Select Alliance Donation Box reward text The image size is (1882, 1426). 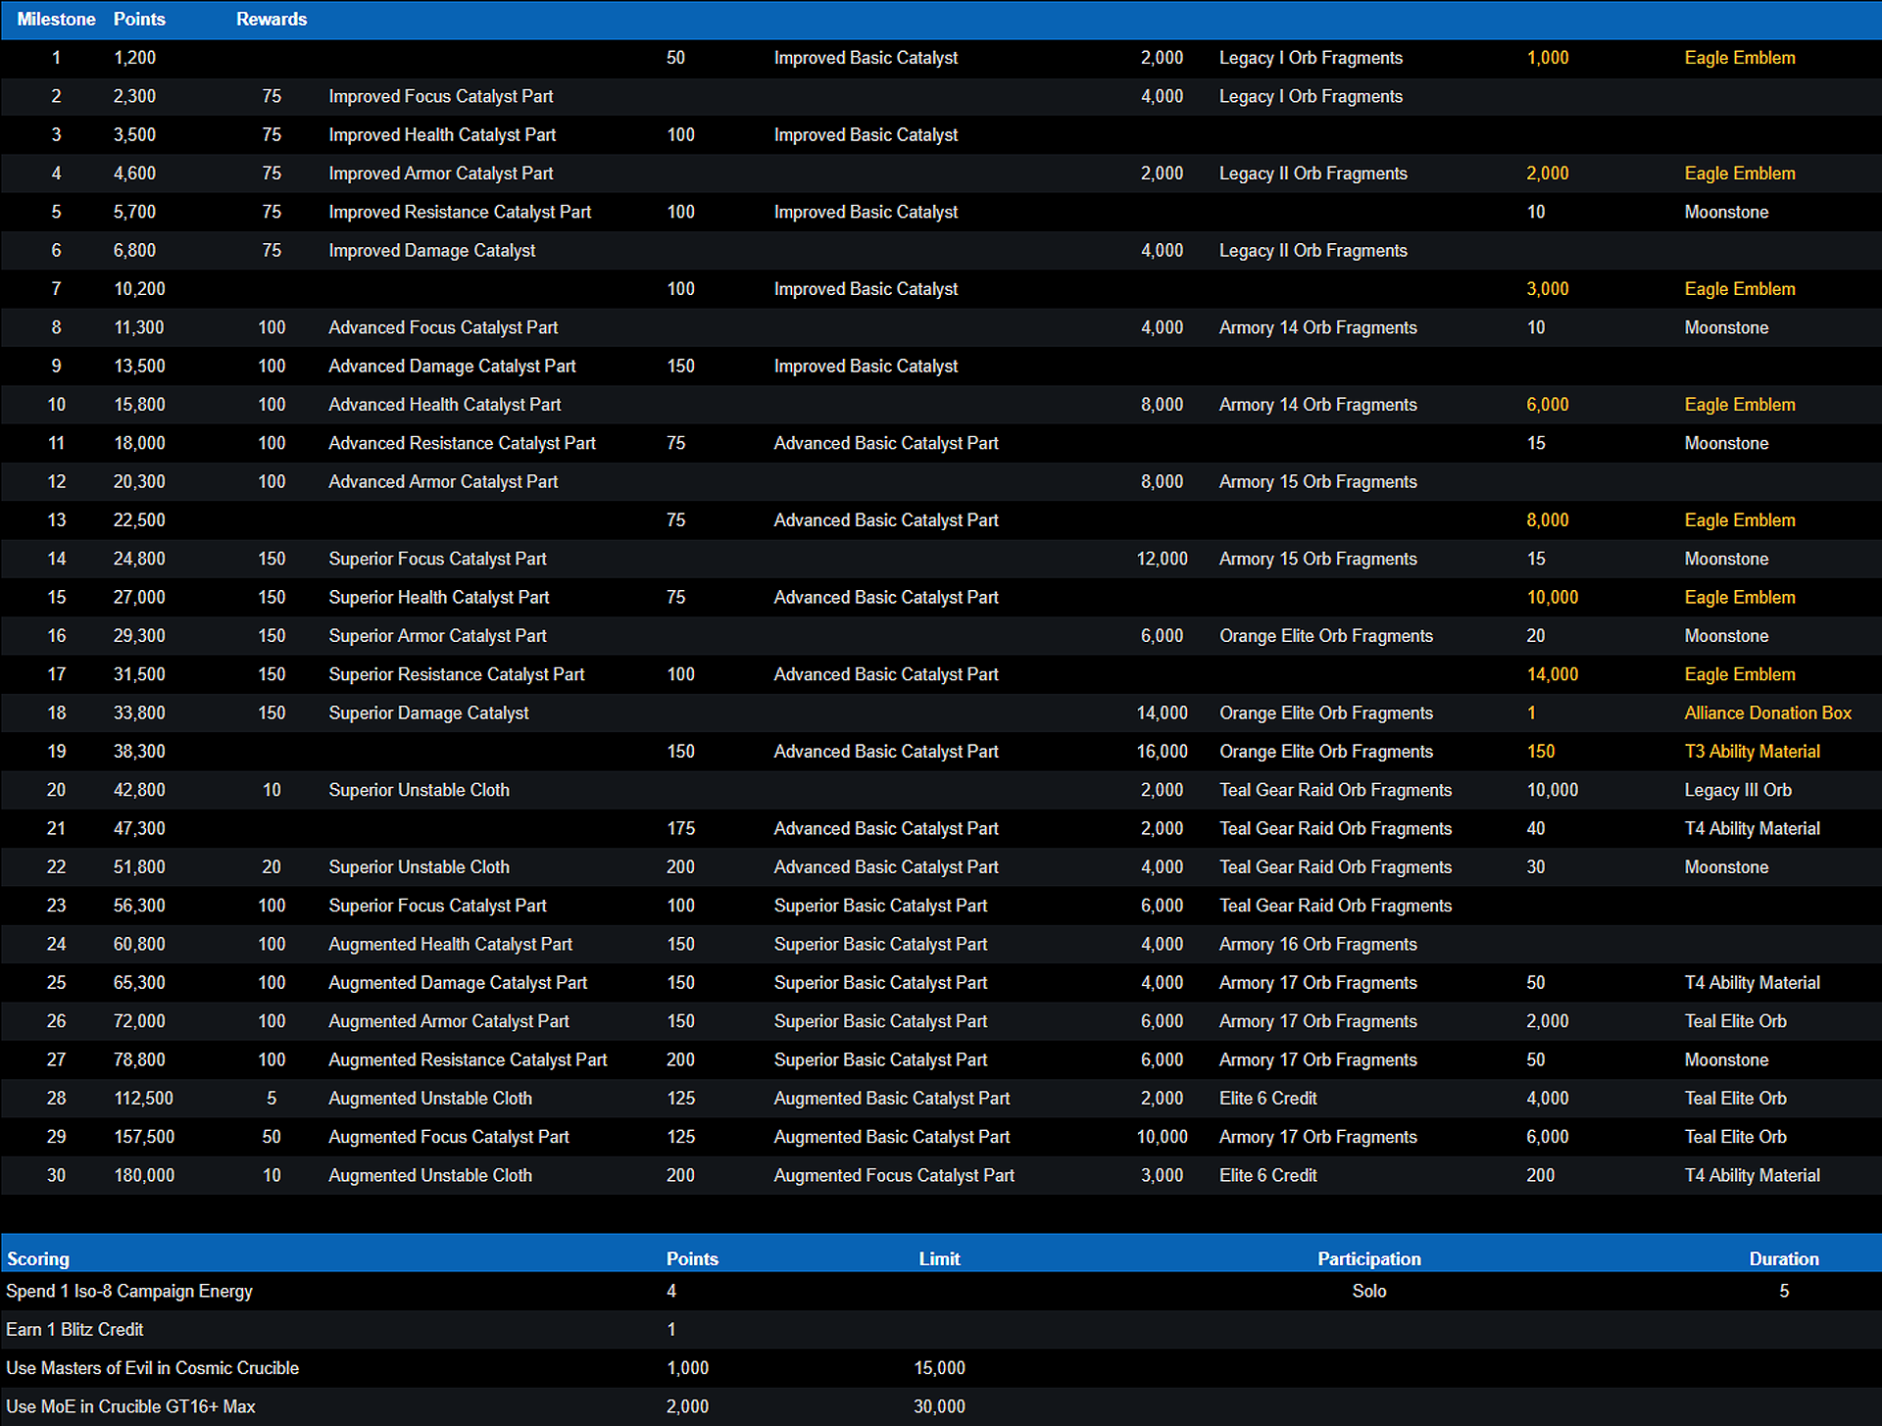point(1767,713)
